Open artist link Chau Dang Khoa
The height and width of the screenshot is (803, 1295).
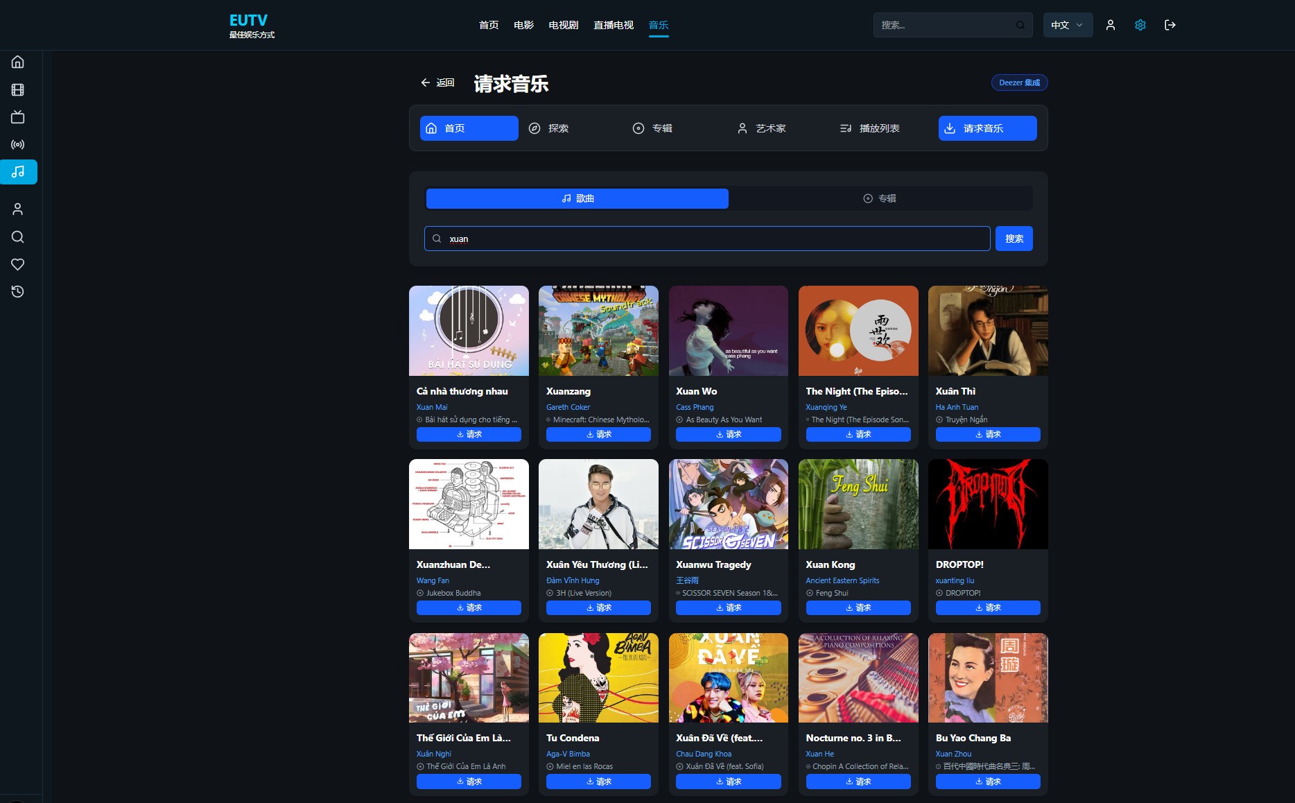pos(704,754)
